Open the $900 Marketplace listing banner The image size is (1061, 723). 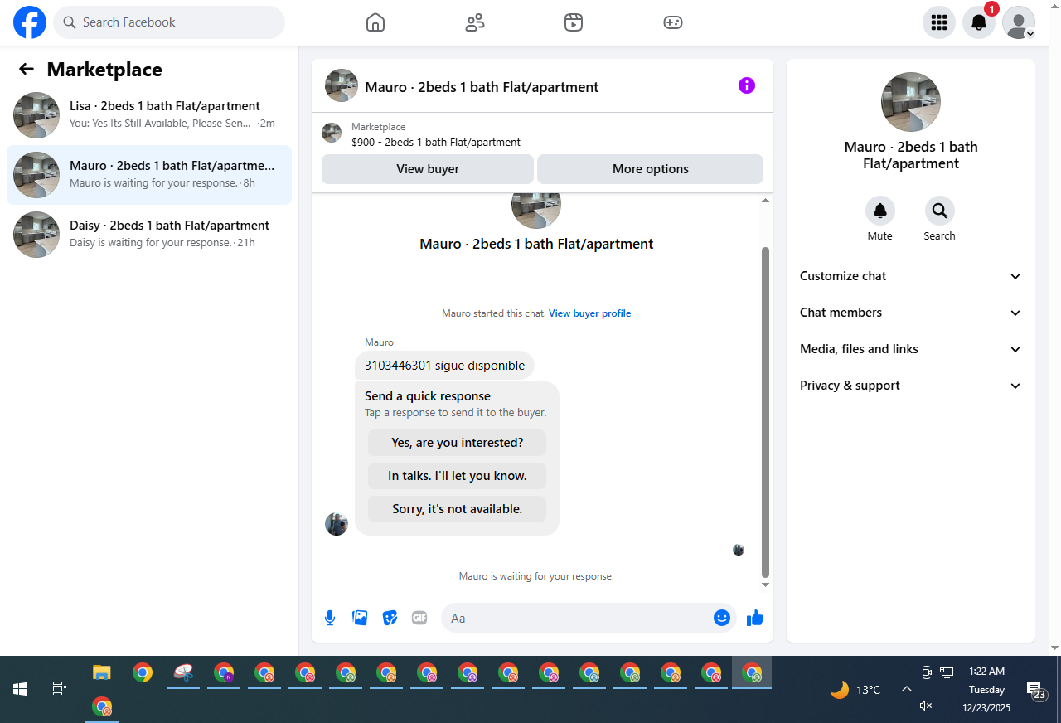tap(542, 134)
